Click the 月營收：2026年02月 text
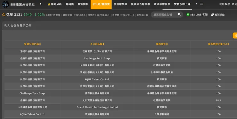237x119 pixels. click(x=99, y=15)
